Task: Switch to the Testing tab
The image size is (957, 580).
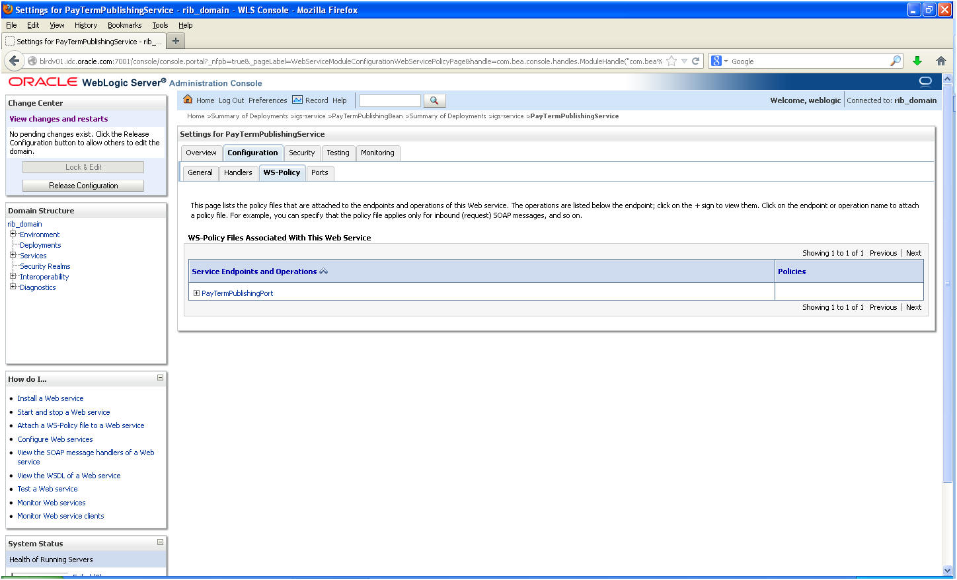Action: click(338, 153)
